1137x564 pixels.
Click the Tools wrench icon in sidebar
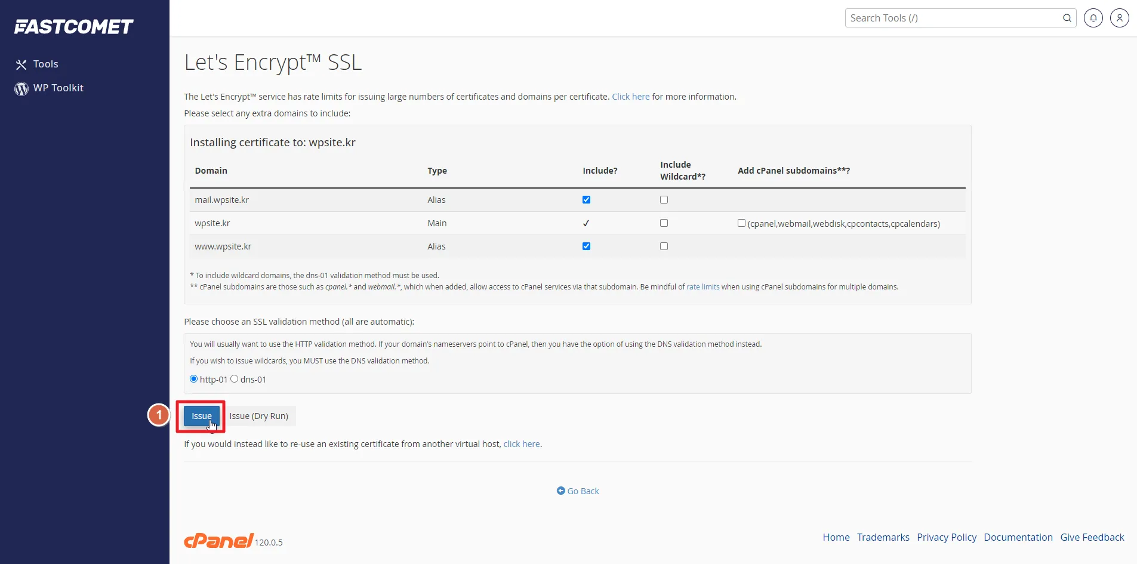21,64
